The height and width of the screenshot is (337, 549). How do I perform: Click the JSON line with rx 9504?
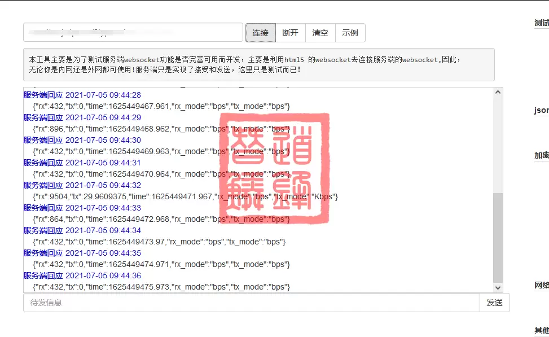click(185, 197)
